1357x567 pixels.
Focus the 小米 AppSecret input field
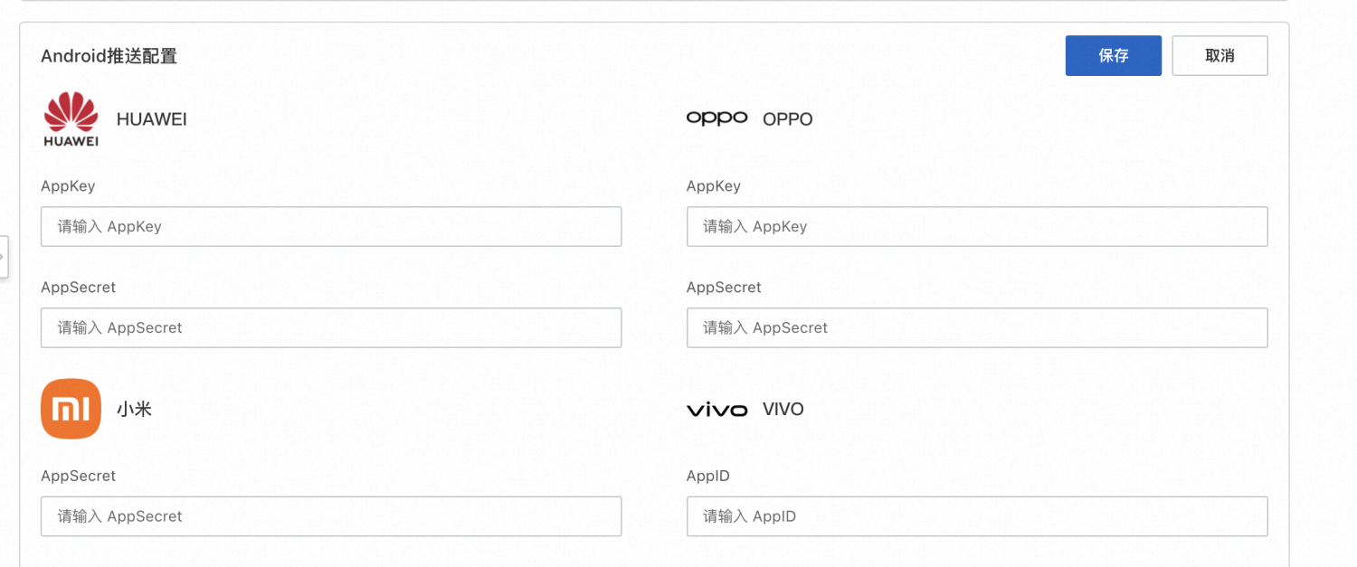pos(331,516)
